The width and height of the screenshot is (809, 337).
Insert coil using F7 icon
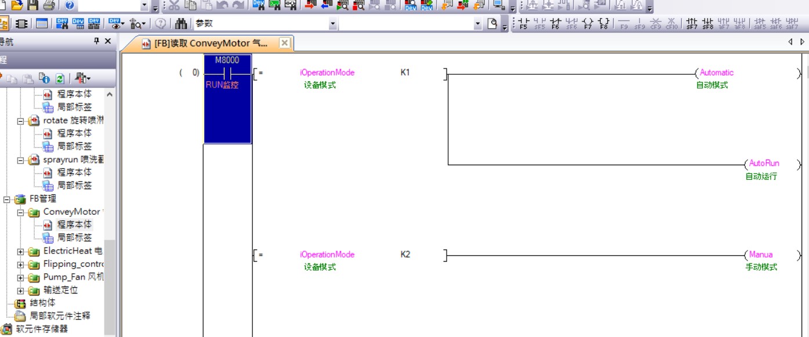click(587, 24)
